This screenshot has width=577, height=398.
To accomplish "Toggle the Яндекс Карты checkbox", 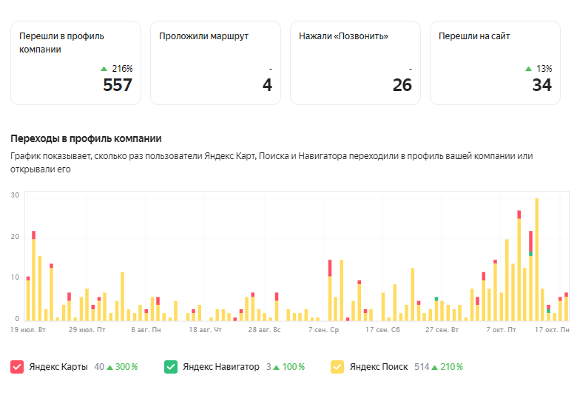I will pos(17,367).
